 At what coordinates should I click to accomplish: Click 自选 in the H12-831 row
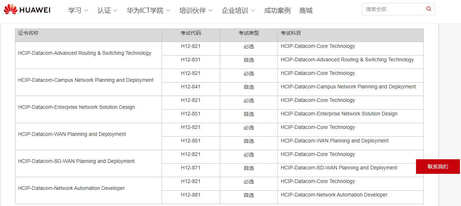click(x=249, y=60)
